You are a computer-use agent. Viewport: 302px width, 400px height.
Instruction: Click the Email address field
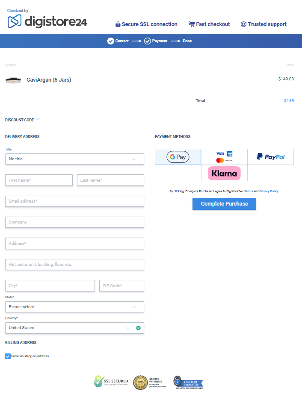click(74, 201)
